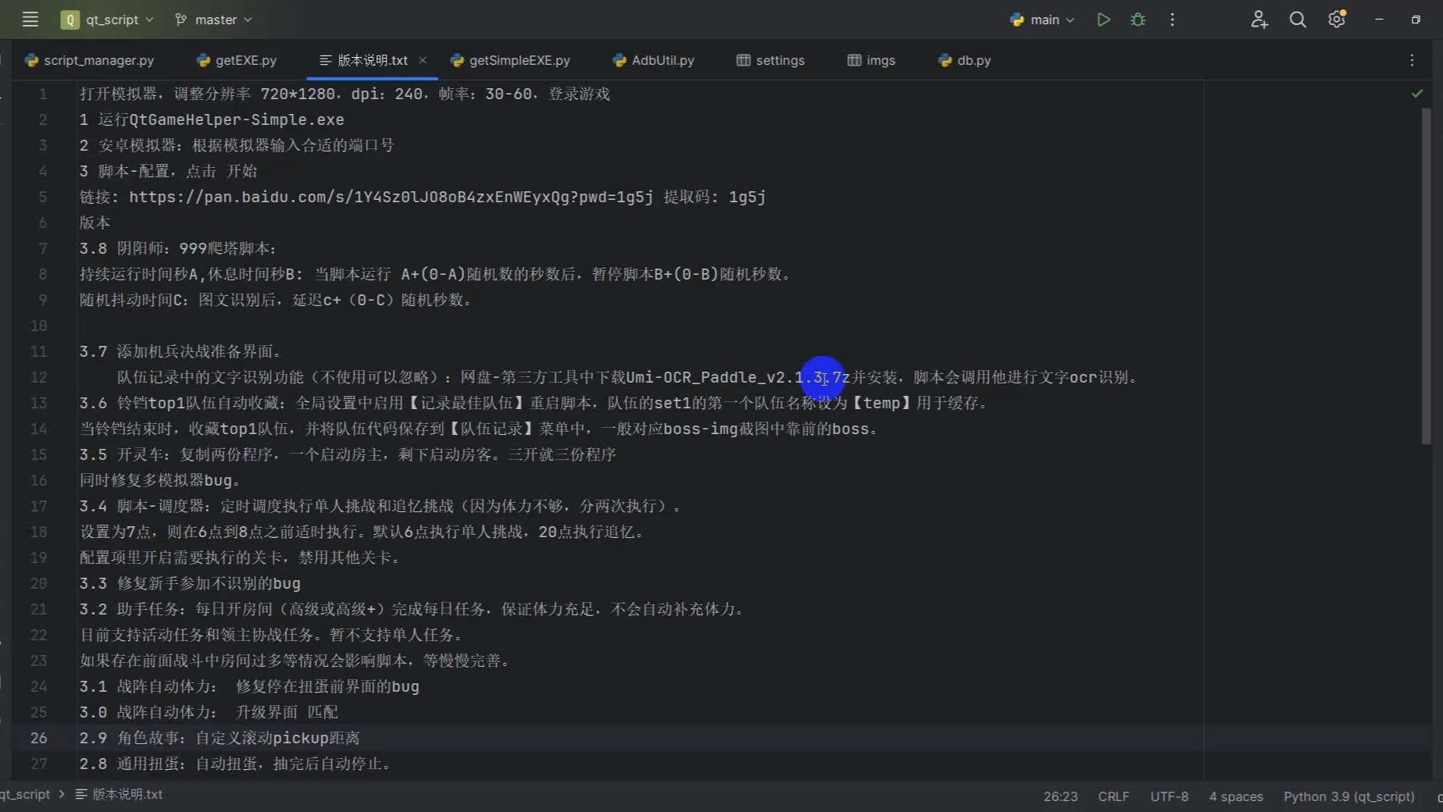Click line number 1 in gutter
Screen dimensions: 1443x812
tap(43, 94)
